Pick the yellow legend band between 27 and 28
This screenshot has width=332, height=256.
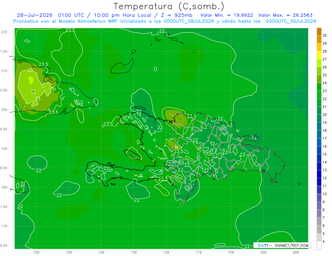[319, 55]
